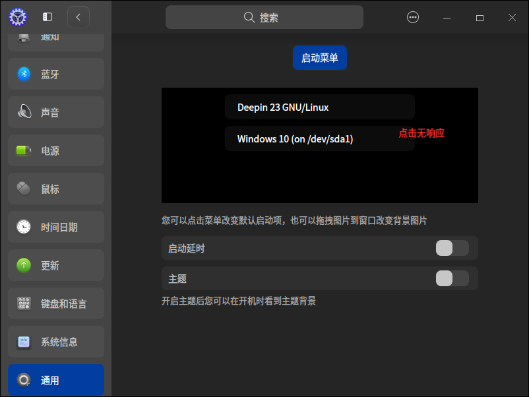529x397 pixels.
Task: Open the three-dots options menu
Action: point(413,17)
